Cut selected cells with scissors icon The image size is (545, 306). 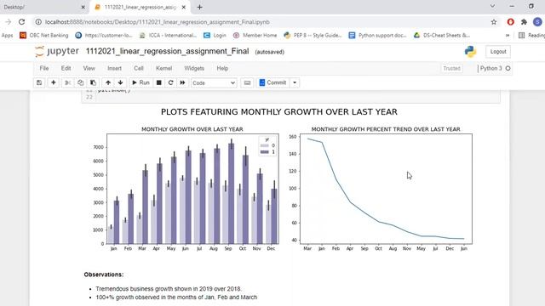[68, 82]
